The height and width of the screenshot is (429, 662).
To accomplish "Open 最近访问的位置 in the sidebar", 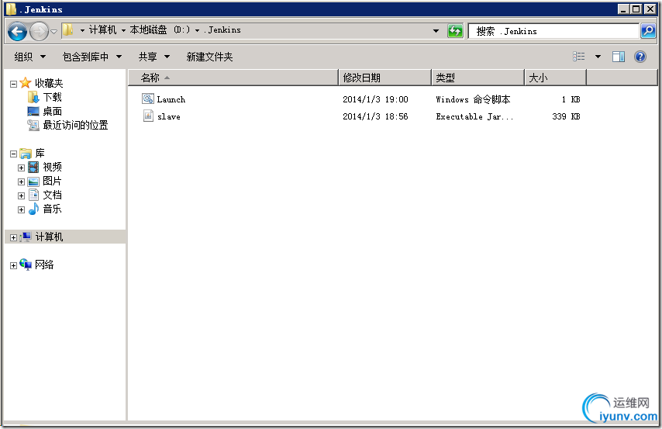I will click(75, 125).
